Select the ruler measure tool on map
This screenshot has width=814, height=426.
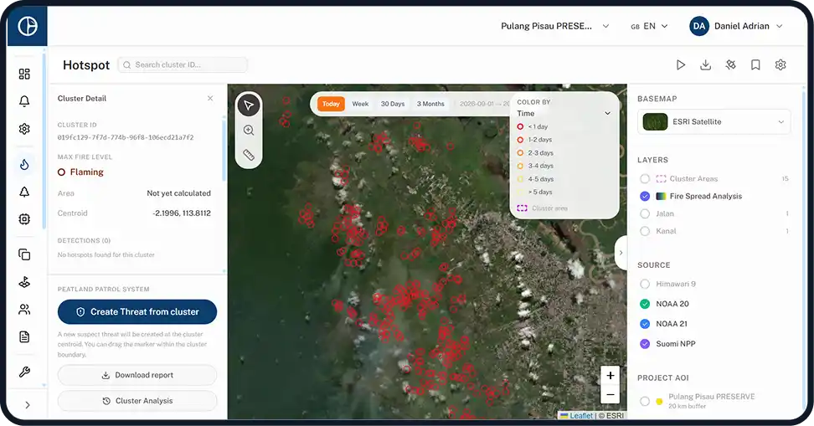[249, 155]
